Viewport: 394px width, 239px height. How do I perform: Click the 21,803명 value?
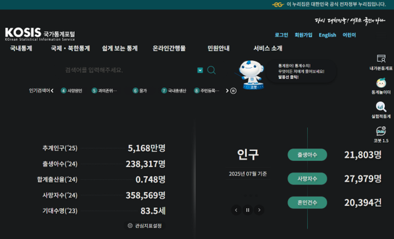click(363, 155)
